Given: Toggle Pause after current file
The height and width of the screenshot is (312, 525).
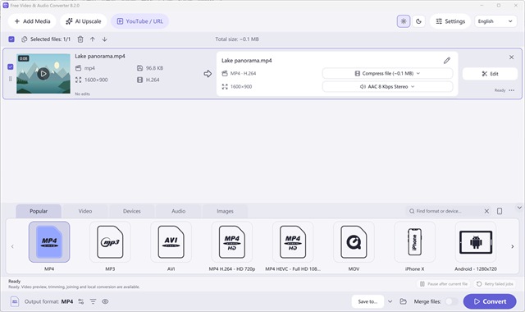Looking at the screenshot, I should [444, 284].
